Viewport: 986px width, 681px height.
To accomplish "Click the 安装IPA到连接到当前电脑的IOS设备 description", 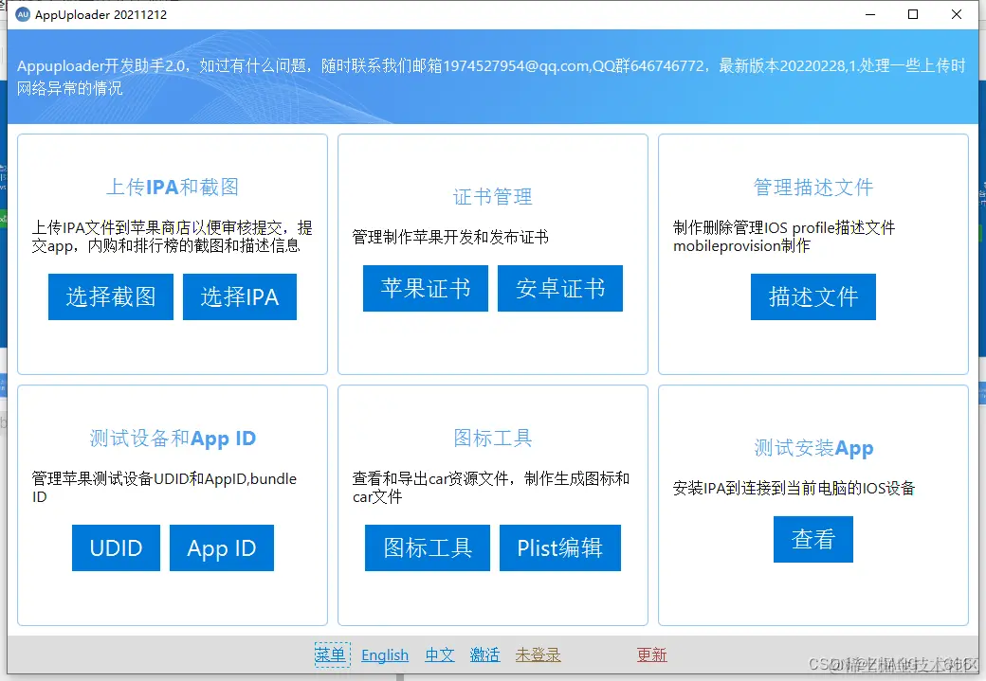I will (794, 488).
